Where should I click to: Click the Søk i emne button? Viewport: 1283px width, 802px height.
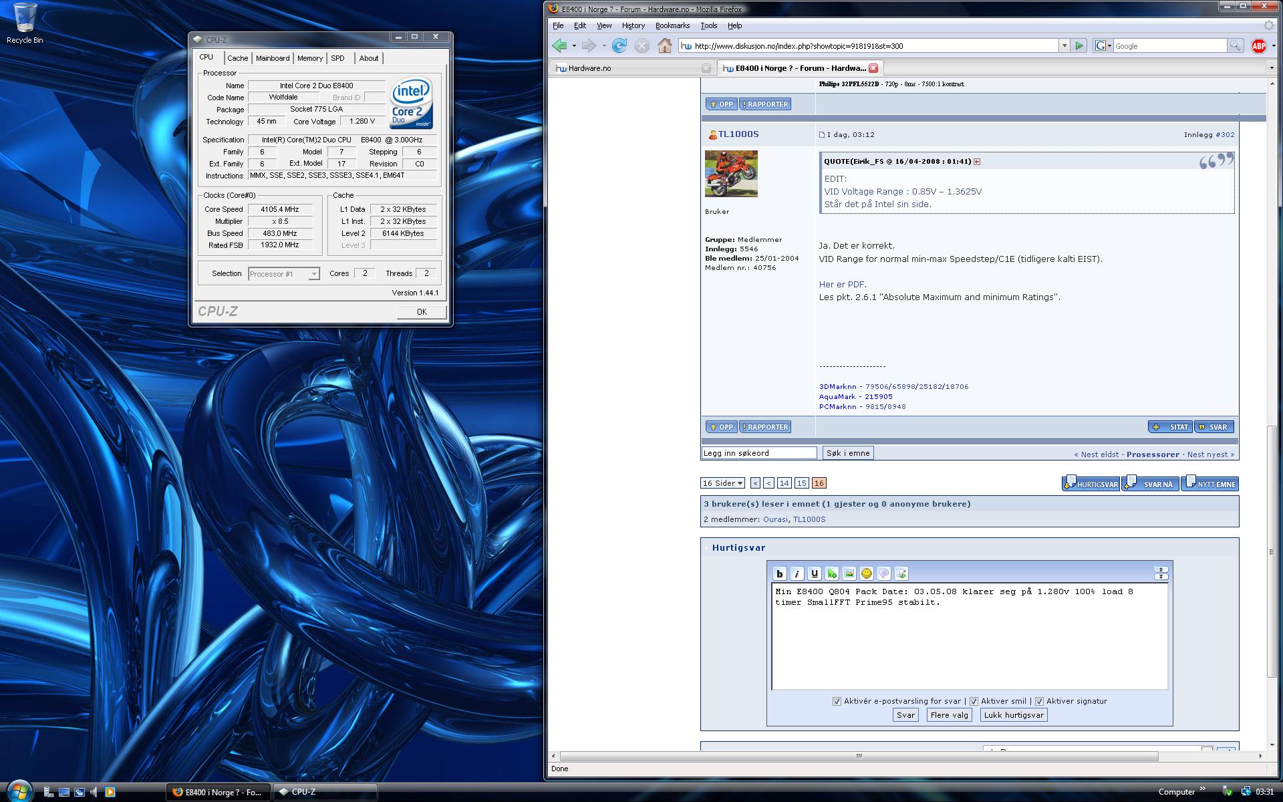point(848,453)
